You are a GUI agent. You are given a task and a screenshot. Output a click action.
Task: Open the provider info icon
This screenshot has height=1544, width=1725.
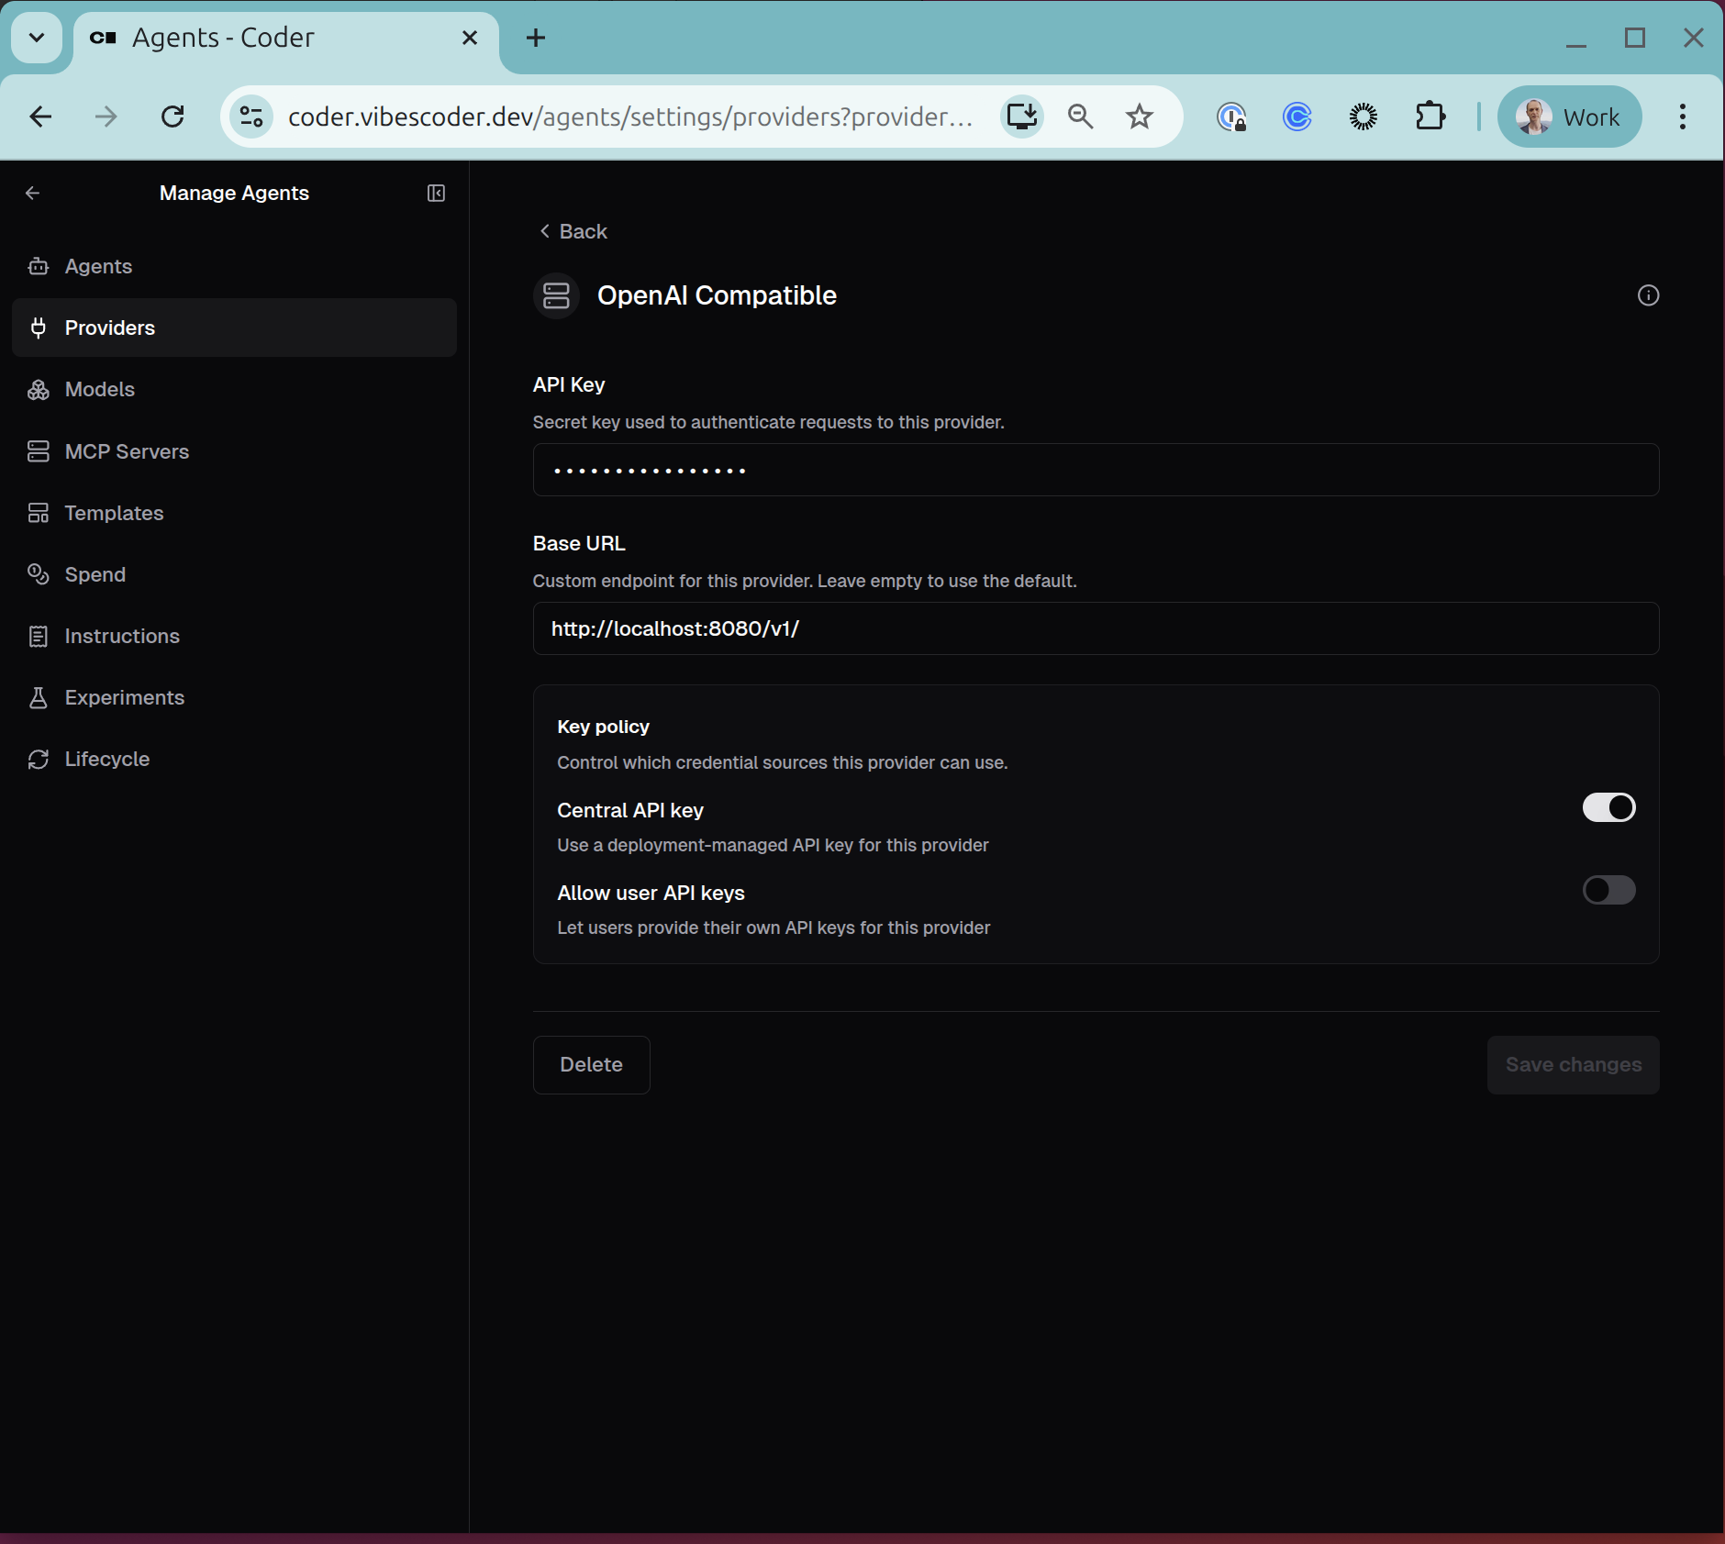pyautogui.click(x=1648, y=295)
